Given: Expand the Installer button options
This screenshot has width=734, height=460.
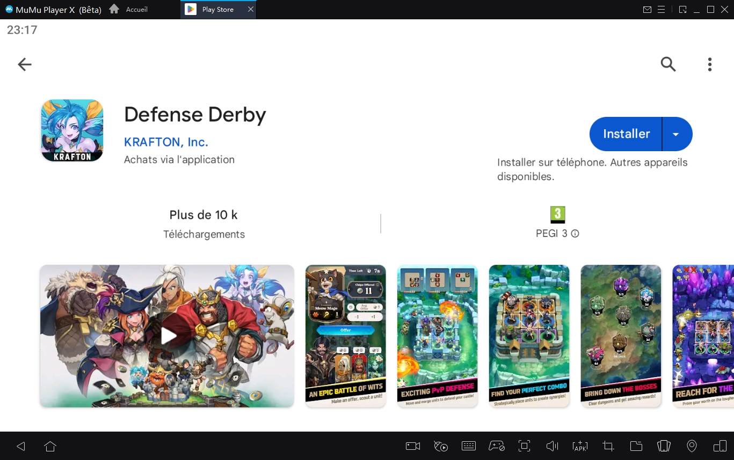Looking at the screenshot, I should coord(676,134).
